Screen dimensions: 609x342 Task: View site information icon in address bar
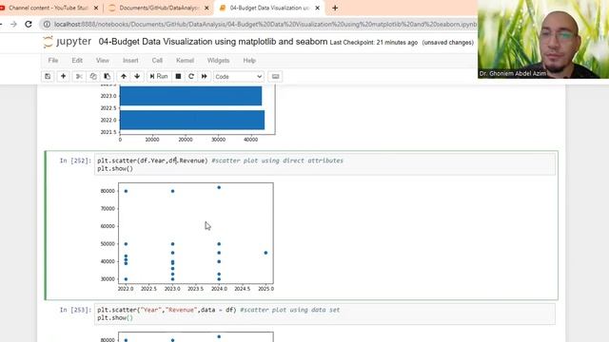(x=47, y=24)
